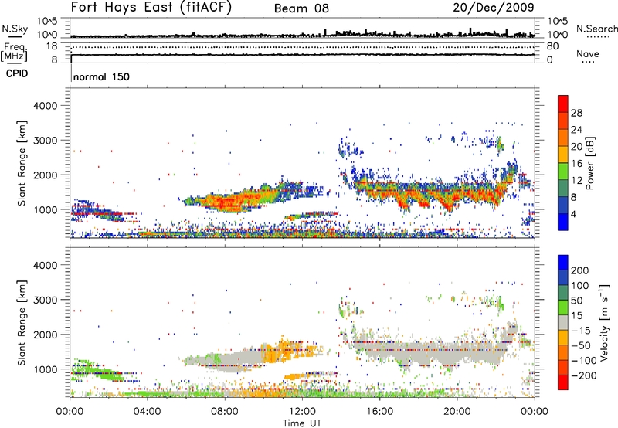Pick the dark green power segment between 8 and 12

tap(563, 188)
